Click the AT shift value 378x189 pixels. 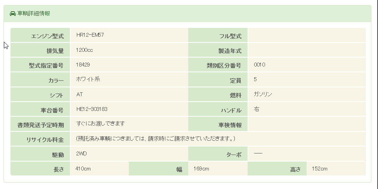80,94
